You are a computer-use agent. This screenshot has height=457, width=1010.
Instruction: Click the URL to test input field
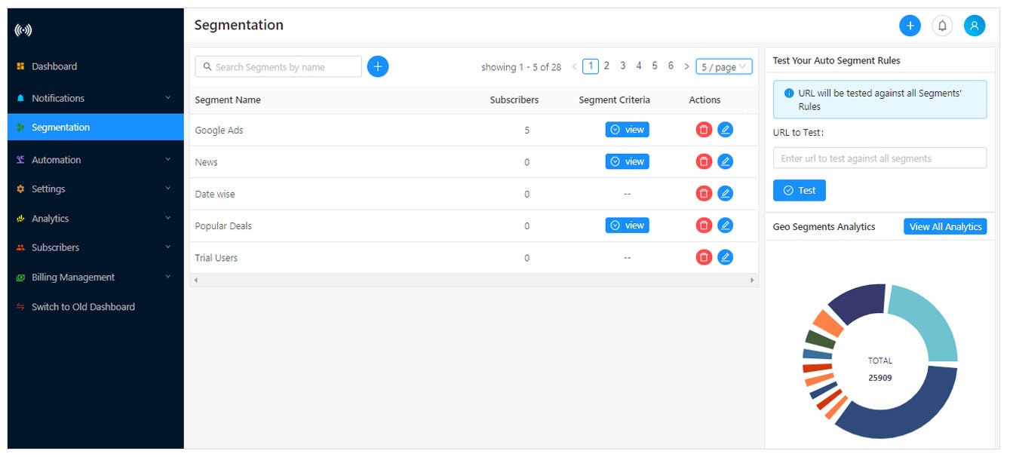[880, 158]
